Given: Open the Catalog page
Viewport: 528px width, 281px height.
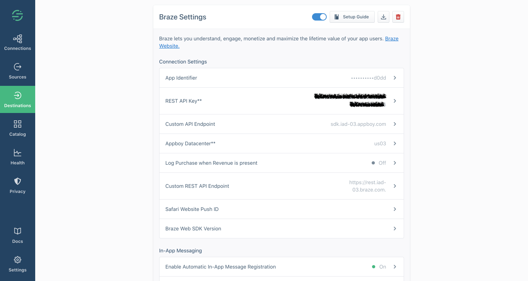Looking at the screenshot, I should pyautogui.click(x=18, y=128).
